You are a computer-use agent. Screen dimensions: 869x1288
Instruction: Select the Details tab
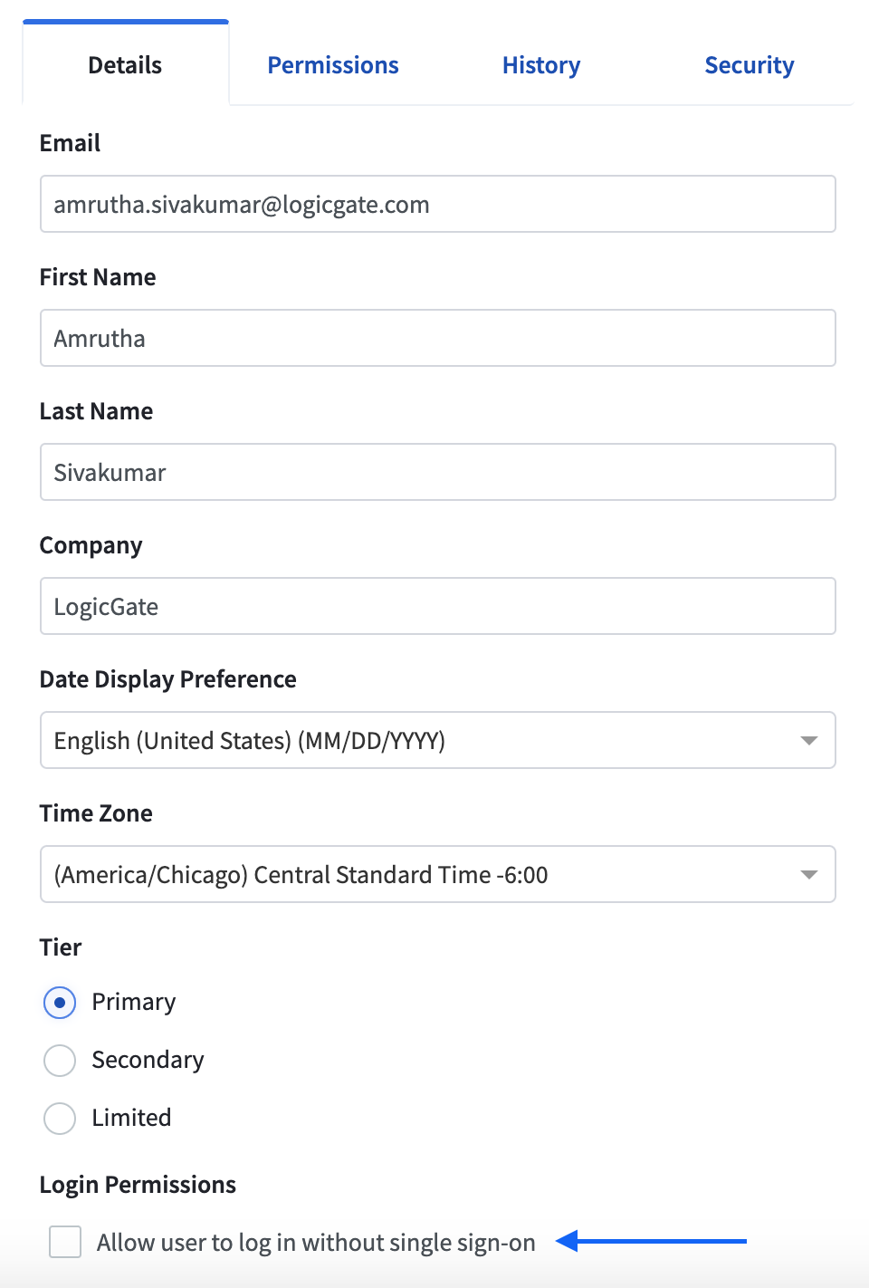point(125,65)
